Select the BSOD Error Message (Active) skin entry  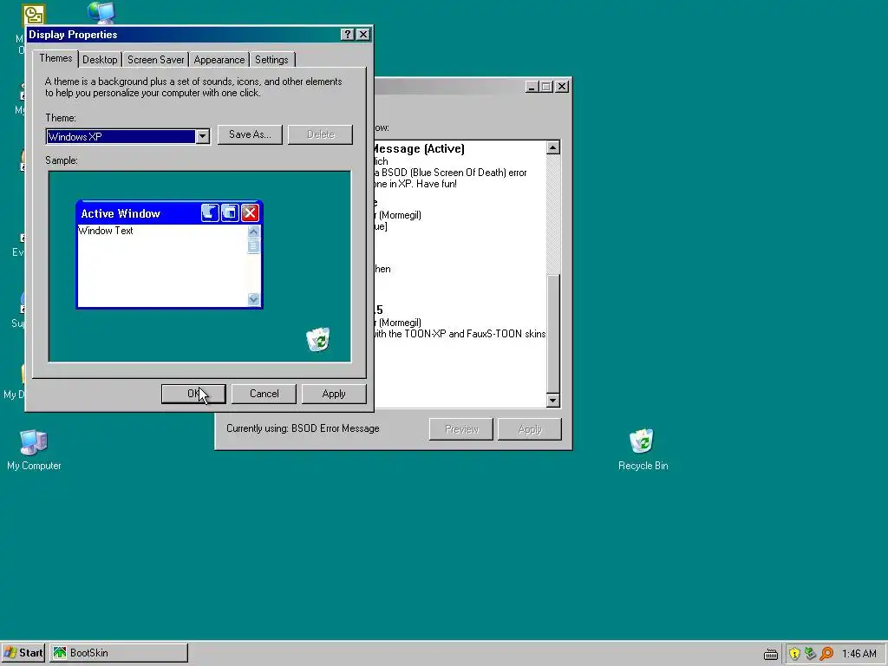(x=459, y=166)
